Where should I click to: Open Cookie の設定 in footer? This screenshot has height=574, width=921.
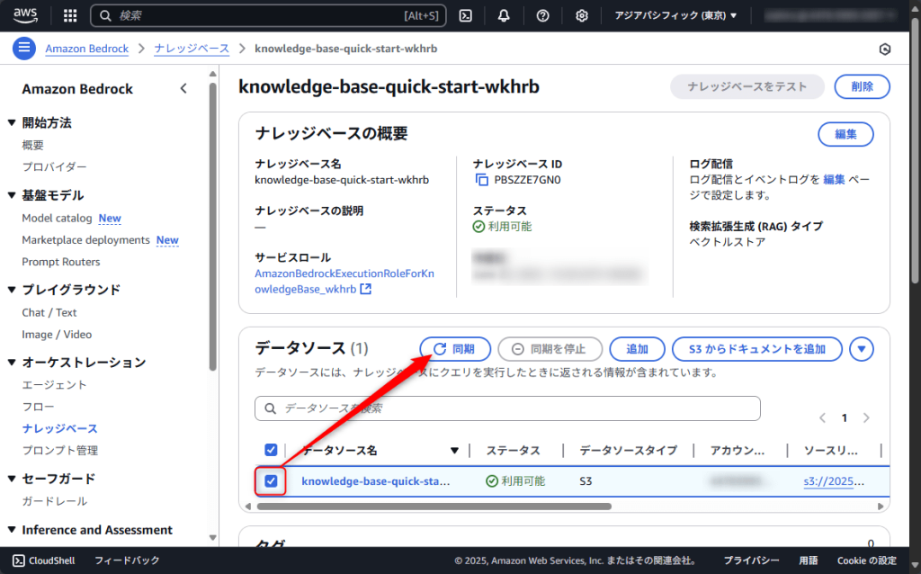tap(866, 561)
